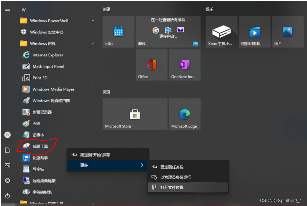Click the user account icon in sidebar
Viewport: 307px width, 206px height.
[7, 135]
